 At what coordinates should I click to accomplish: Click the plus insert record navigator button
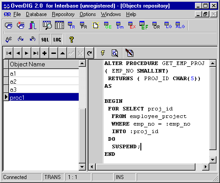click(x=45, y=53)
